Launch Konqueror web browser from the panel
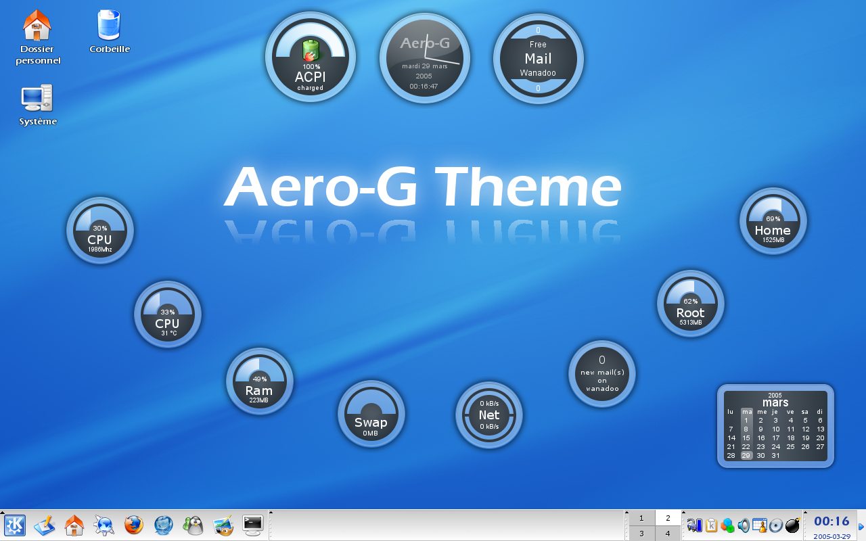The width and height of the screenshot is (866, 541). [104, 525]
